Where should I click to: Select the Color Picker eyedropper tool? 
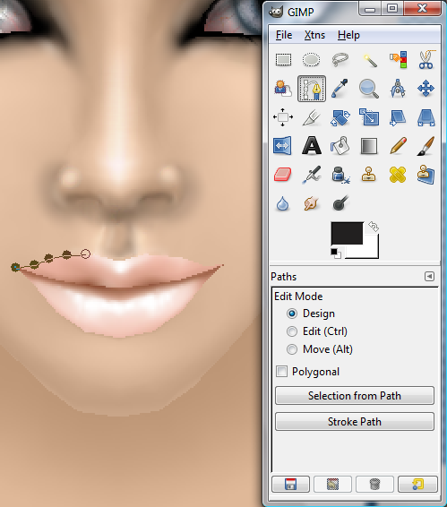pyautogui.click(x=340, y=89)
